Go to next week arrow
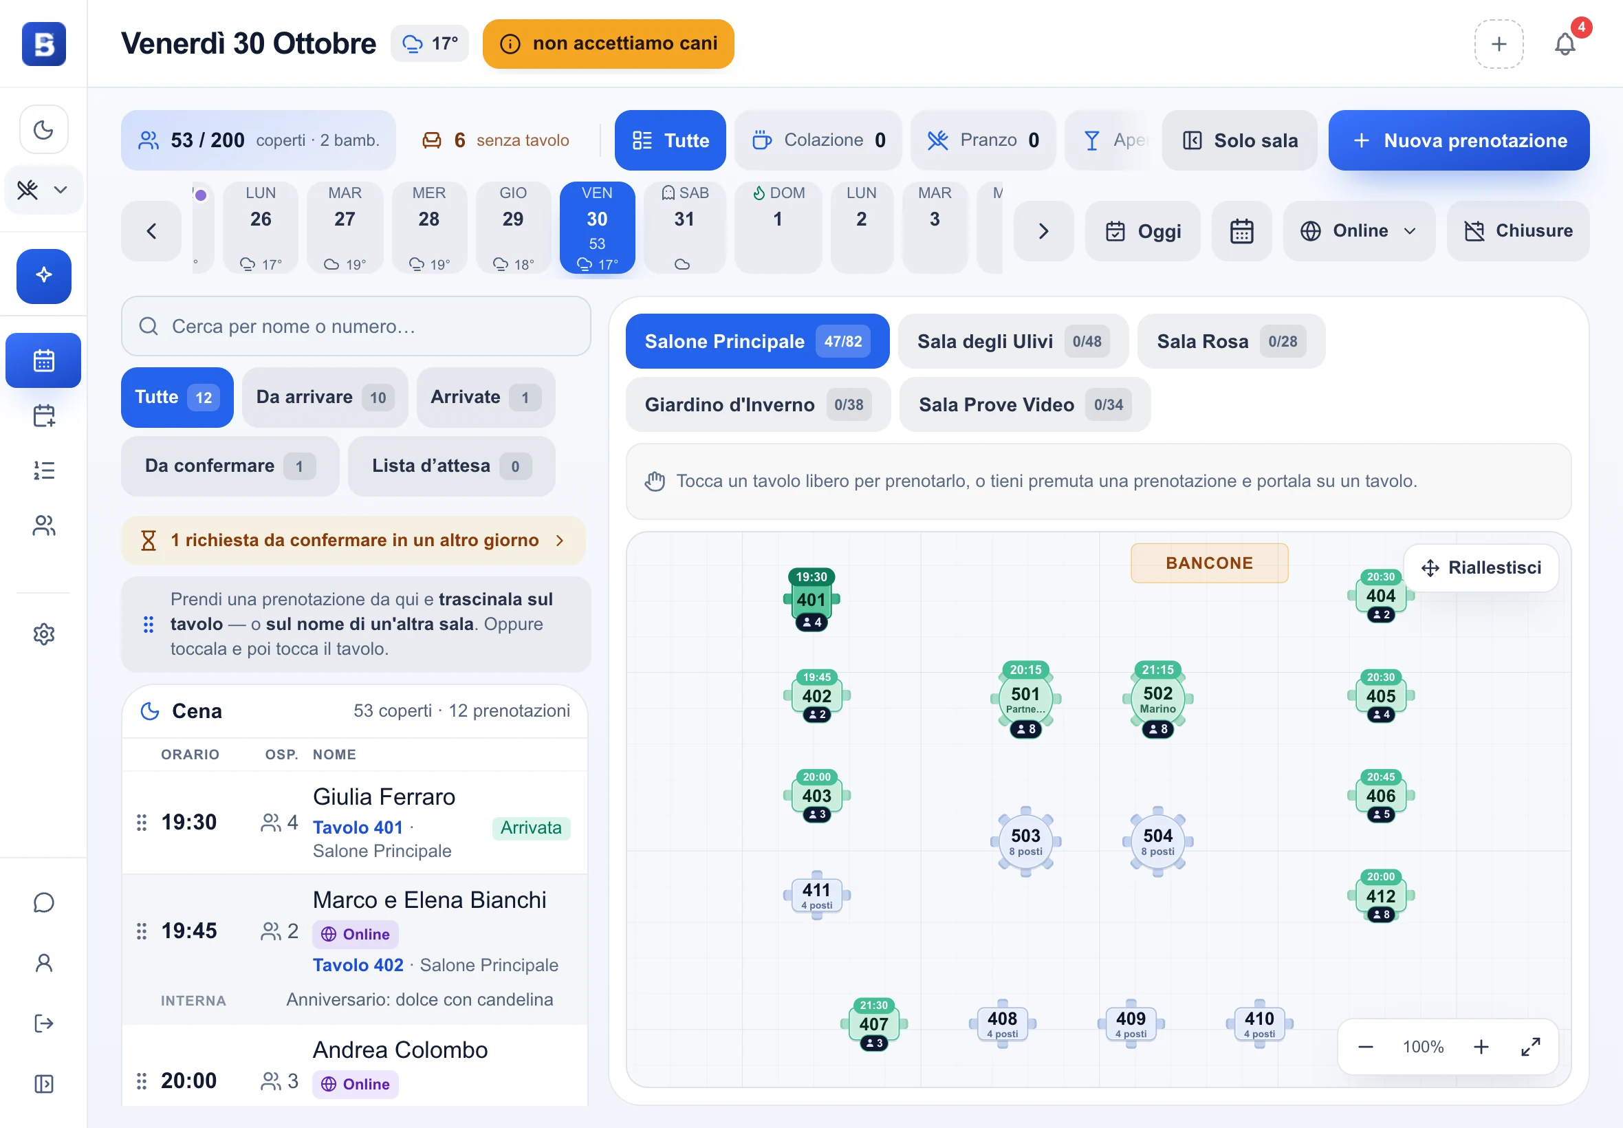This screenshot has width=1623, height=1128. point(1044,231)
